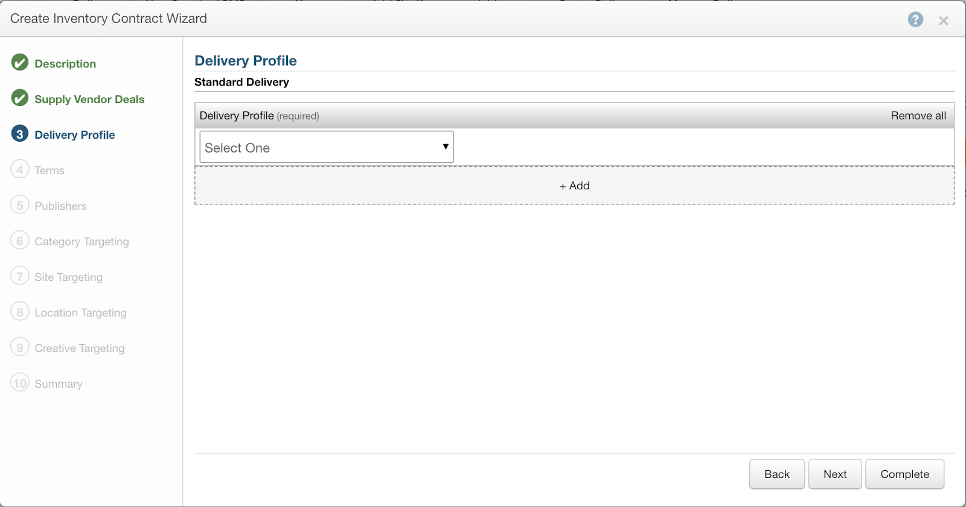
Task: Click + Add to add a delivery profile
Action: [x=574, y=186]
